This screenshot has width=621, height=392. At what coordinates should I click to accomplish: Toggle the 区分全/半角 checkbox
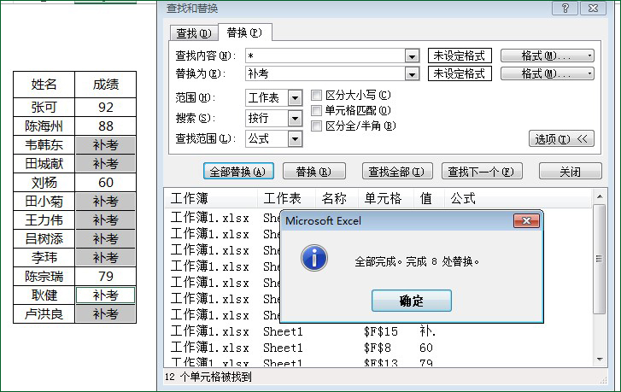tap(316, 126)
